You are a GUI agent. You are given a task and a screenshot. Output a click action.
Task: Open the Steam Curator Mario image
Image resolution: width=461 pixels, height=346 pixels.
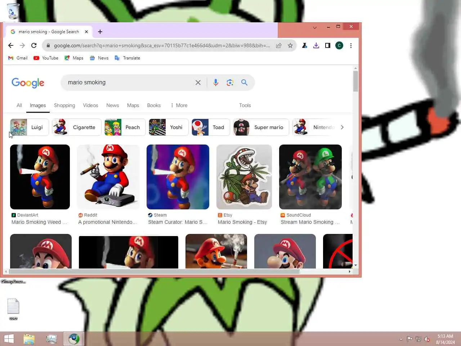pos(178,177)
